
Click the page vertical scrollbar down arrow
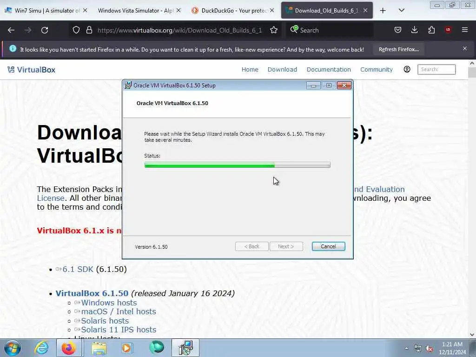[x=472, y=335]
